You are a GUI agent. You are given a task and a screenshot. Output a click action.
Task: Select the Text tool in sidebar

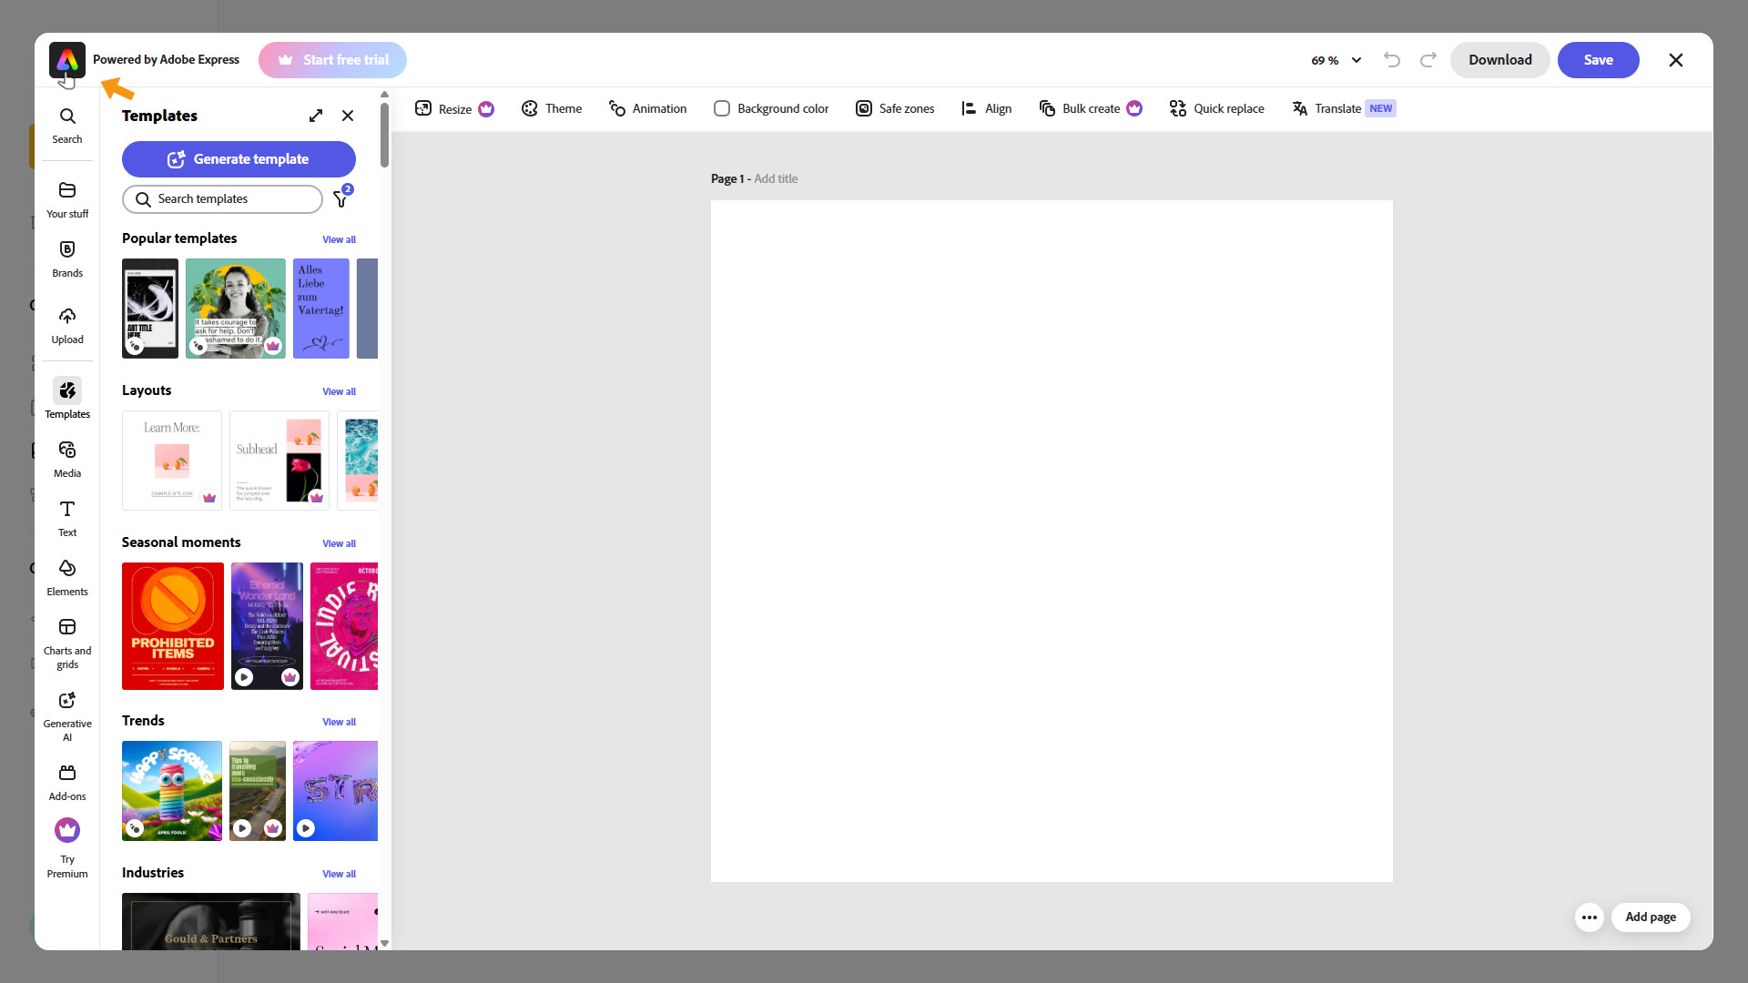point(67,518)
